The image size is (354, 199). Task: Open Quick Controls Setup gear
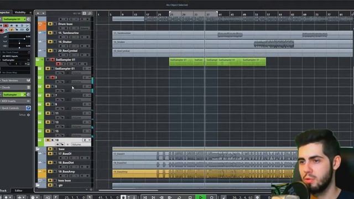(x=28, y=115)
